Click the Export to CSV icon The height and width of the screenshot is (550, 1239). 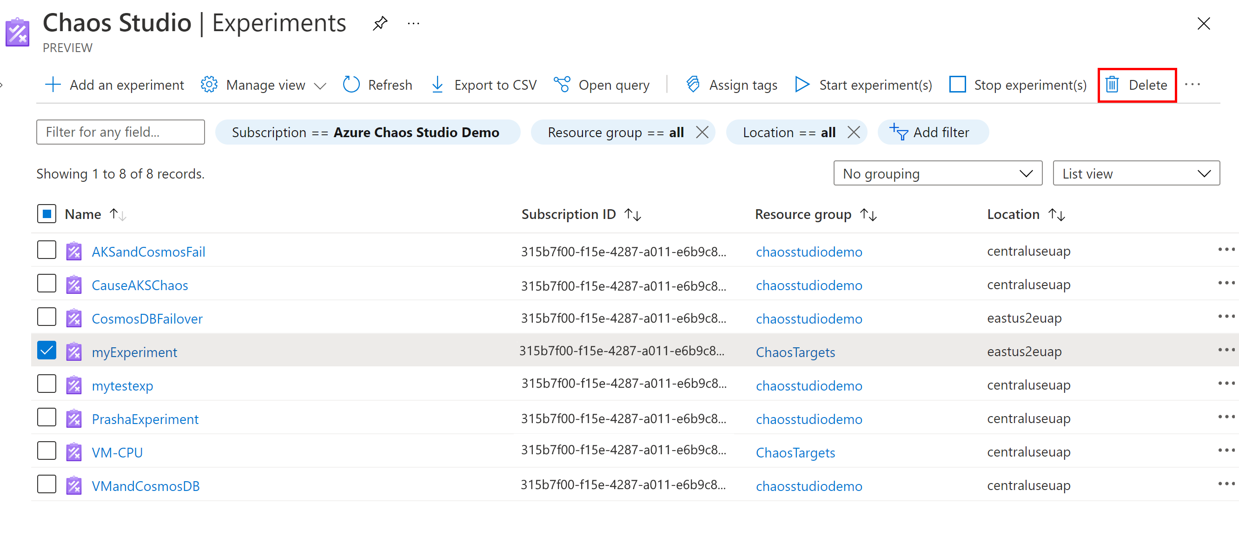pyautogui.click(x=438, y=85)
